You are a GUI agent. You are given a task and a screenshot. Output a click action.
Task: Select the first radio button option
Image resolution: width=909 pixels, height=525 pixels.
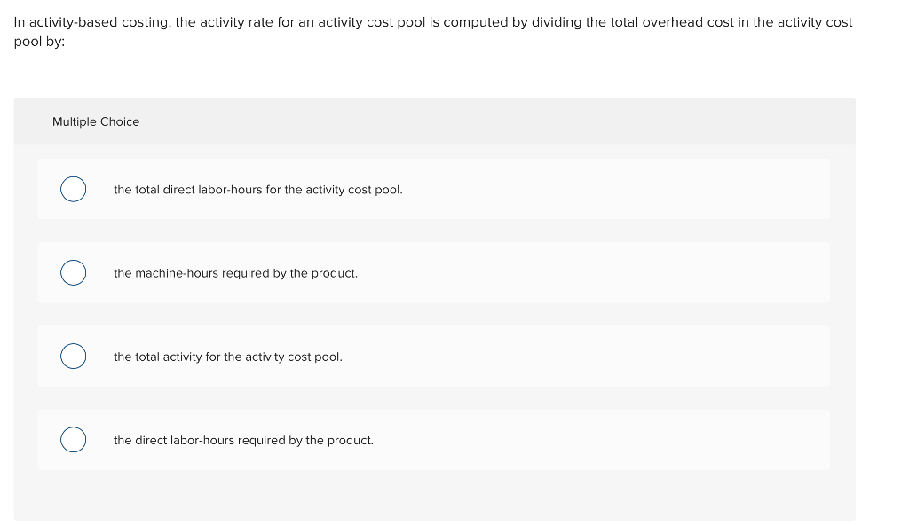(x=74, y=189)
